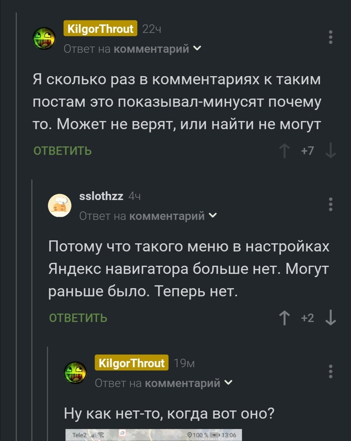Screen dimensions: 351x441
Task: Downvote sslothzz's comment rated +2
Action: click(x=330, y=318)
